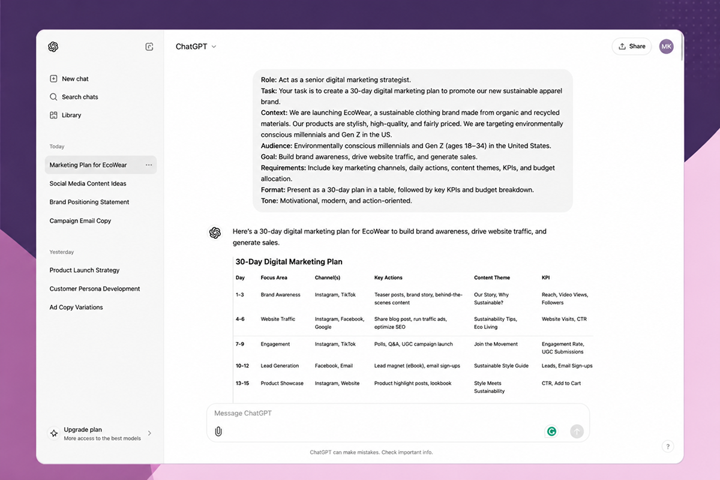Click the user prompt message bubble
The height and width of the screenshot is (480, 720).
point(413,140)
